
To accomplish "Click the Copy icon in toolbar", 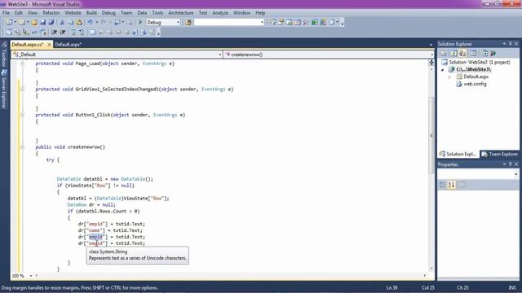I will pyautogui.click(x=71, y=22).
